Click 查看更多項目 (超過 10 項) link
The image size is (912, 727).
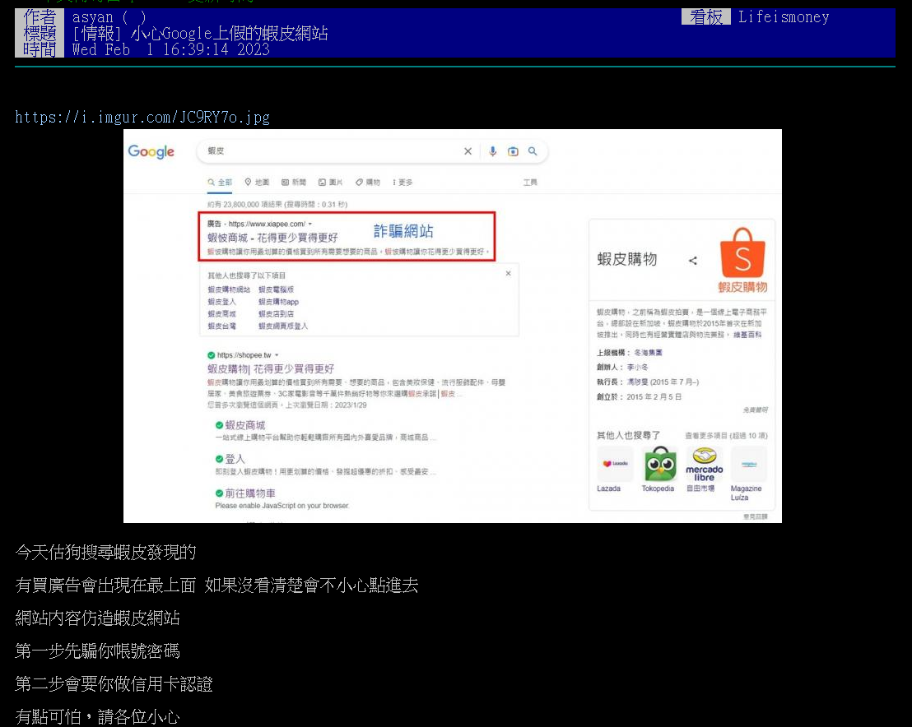click(726, 436)
